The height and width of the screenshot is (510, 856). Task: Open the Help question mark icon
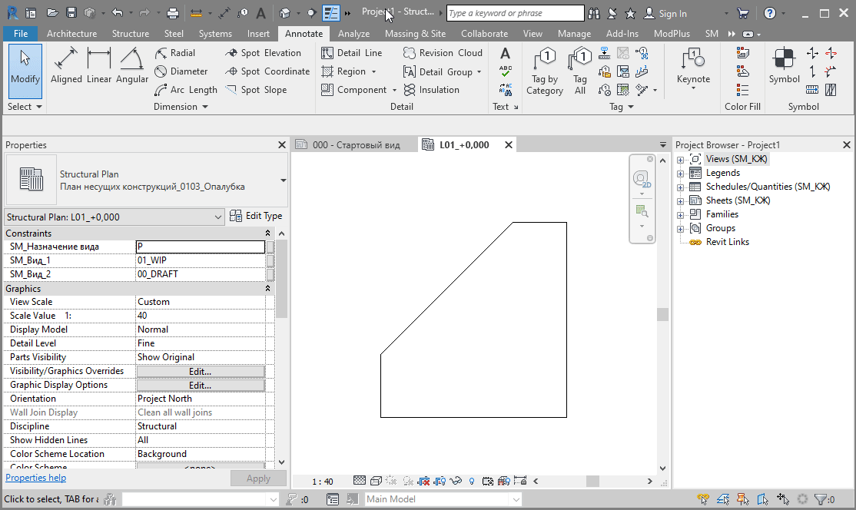(x=770, y=13)
